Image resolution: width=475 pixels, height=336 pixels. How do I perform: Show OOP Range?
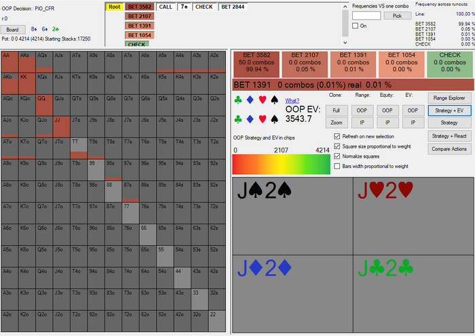(362, 110)
